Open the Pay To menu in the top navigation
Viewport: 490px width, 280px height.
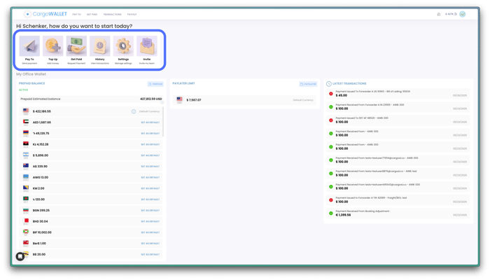76,15
